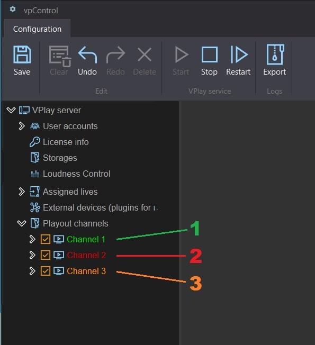Expand the Channel 3 node

[x=32, y=271]
